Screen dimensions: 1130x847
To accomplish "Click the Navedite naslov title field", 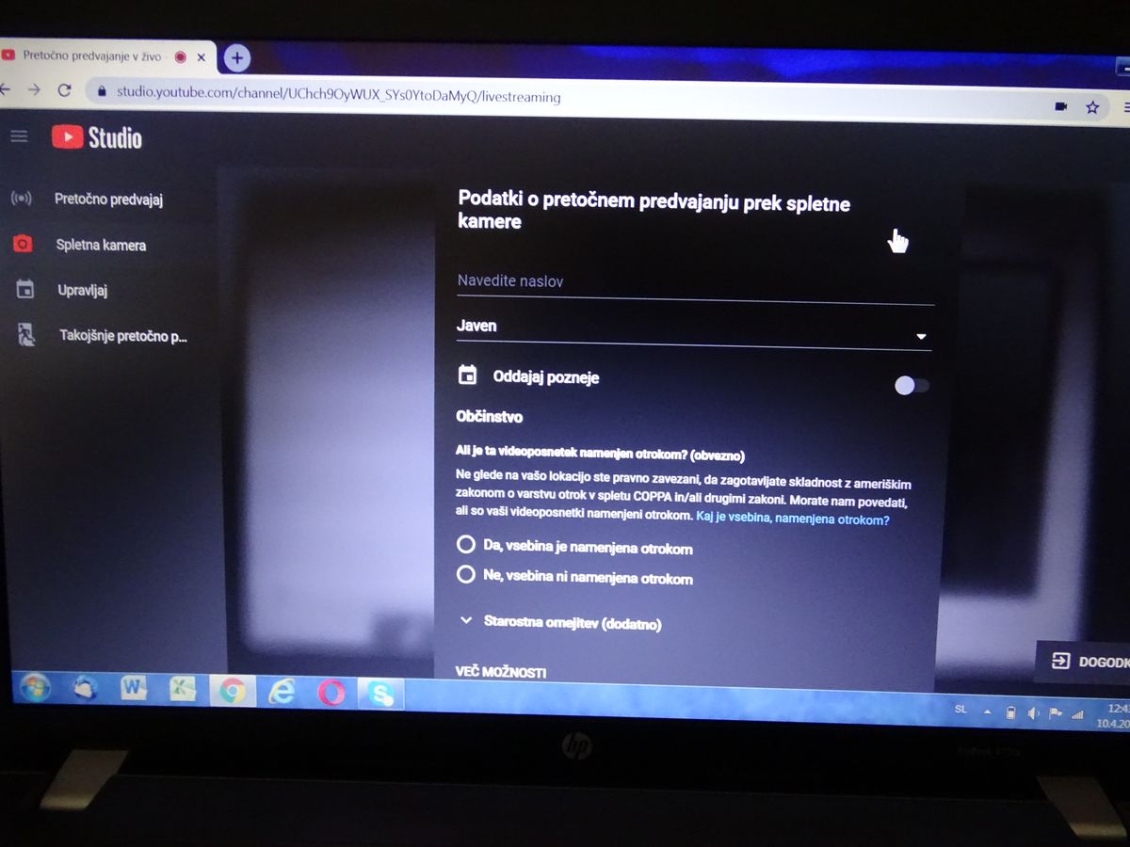I will [693, 281].
